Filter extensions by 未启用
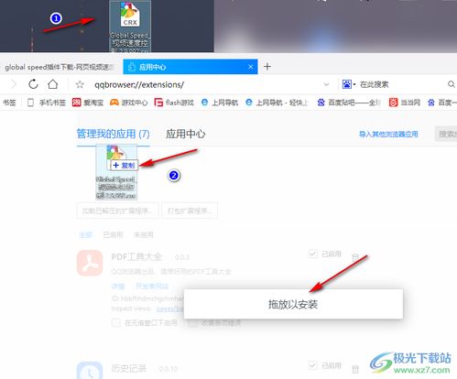The image size is (457, 379). click(x=144, y=234)
